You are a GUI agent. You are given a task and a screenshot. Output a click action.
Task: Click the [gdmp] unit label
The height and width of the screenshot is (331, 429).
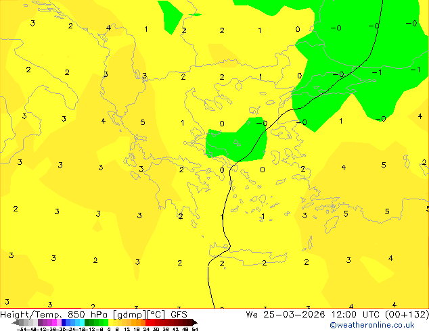tap(129, 315)
